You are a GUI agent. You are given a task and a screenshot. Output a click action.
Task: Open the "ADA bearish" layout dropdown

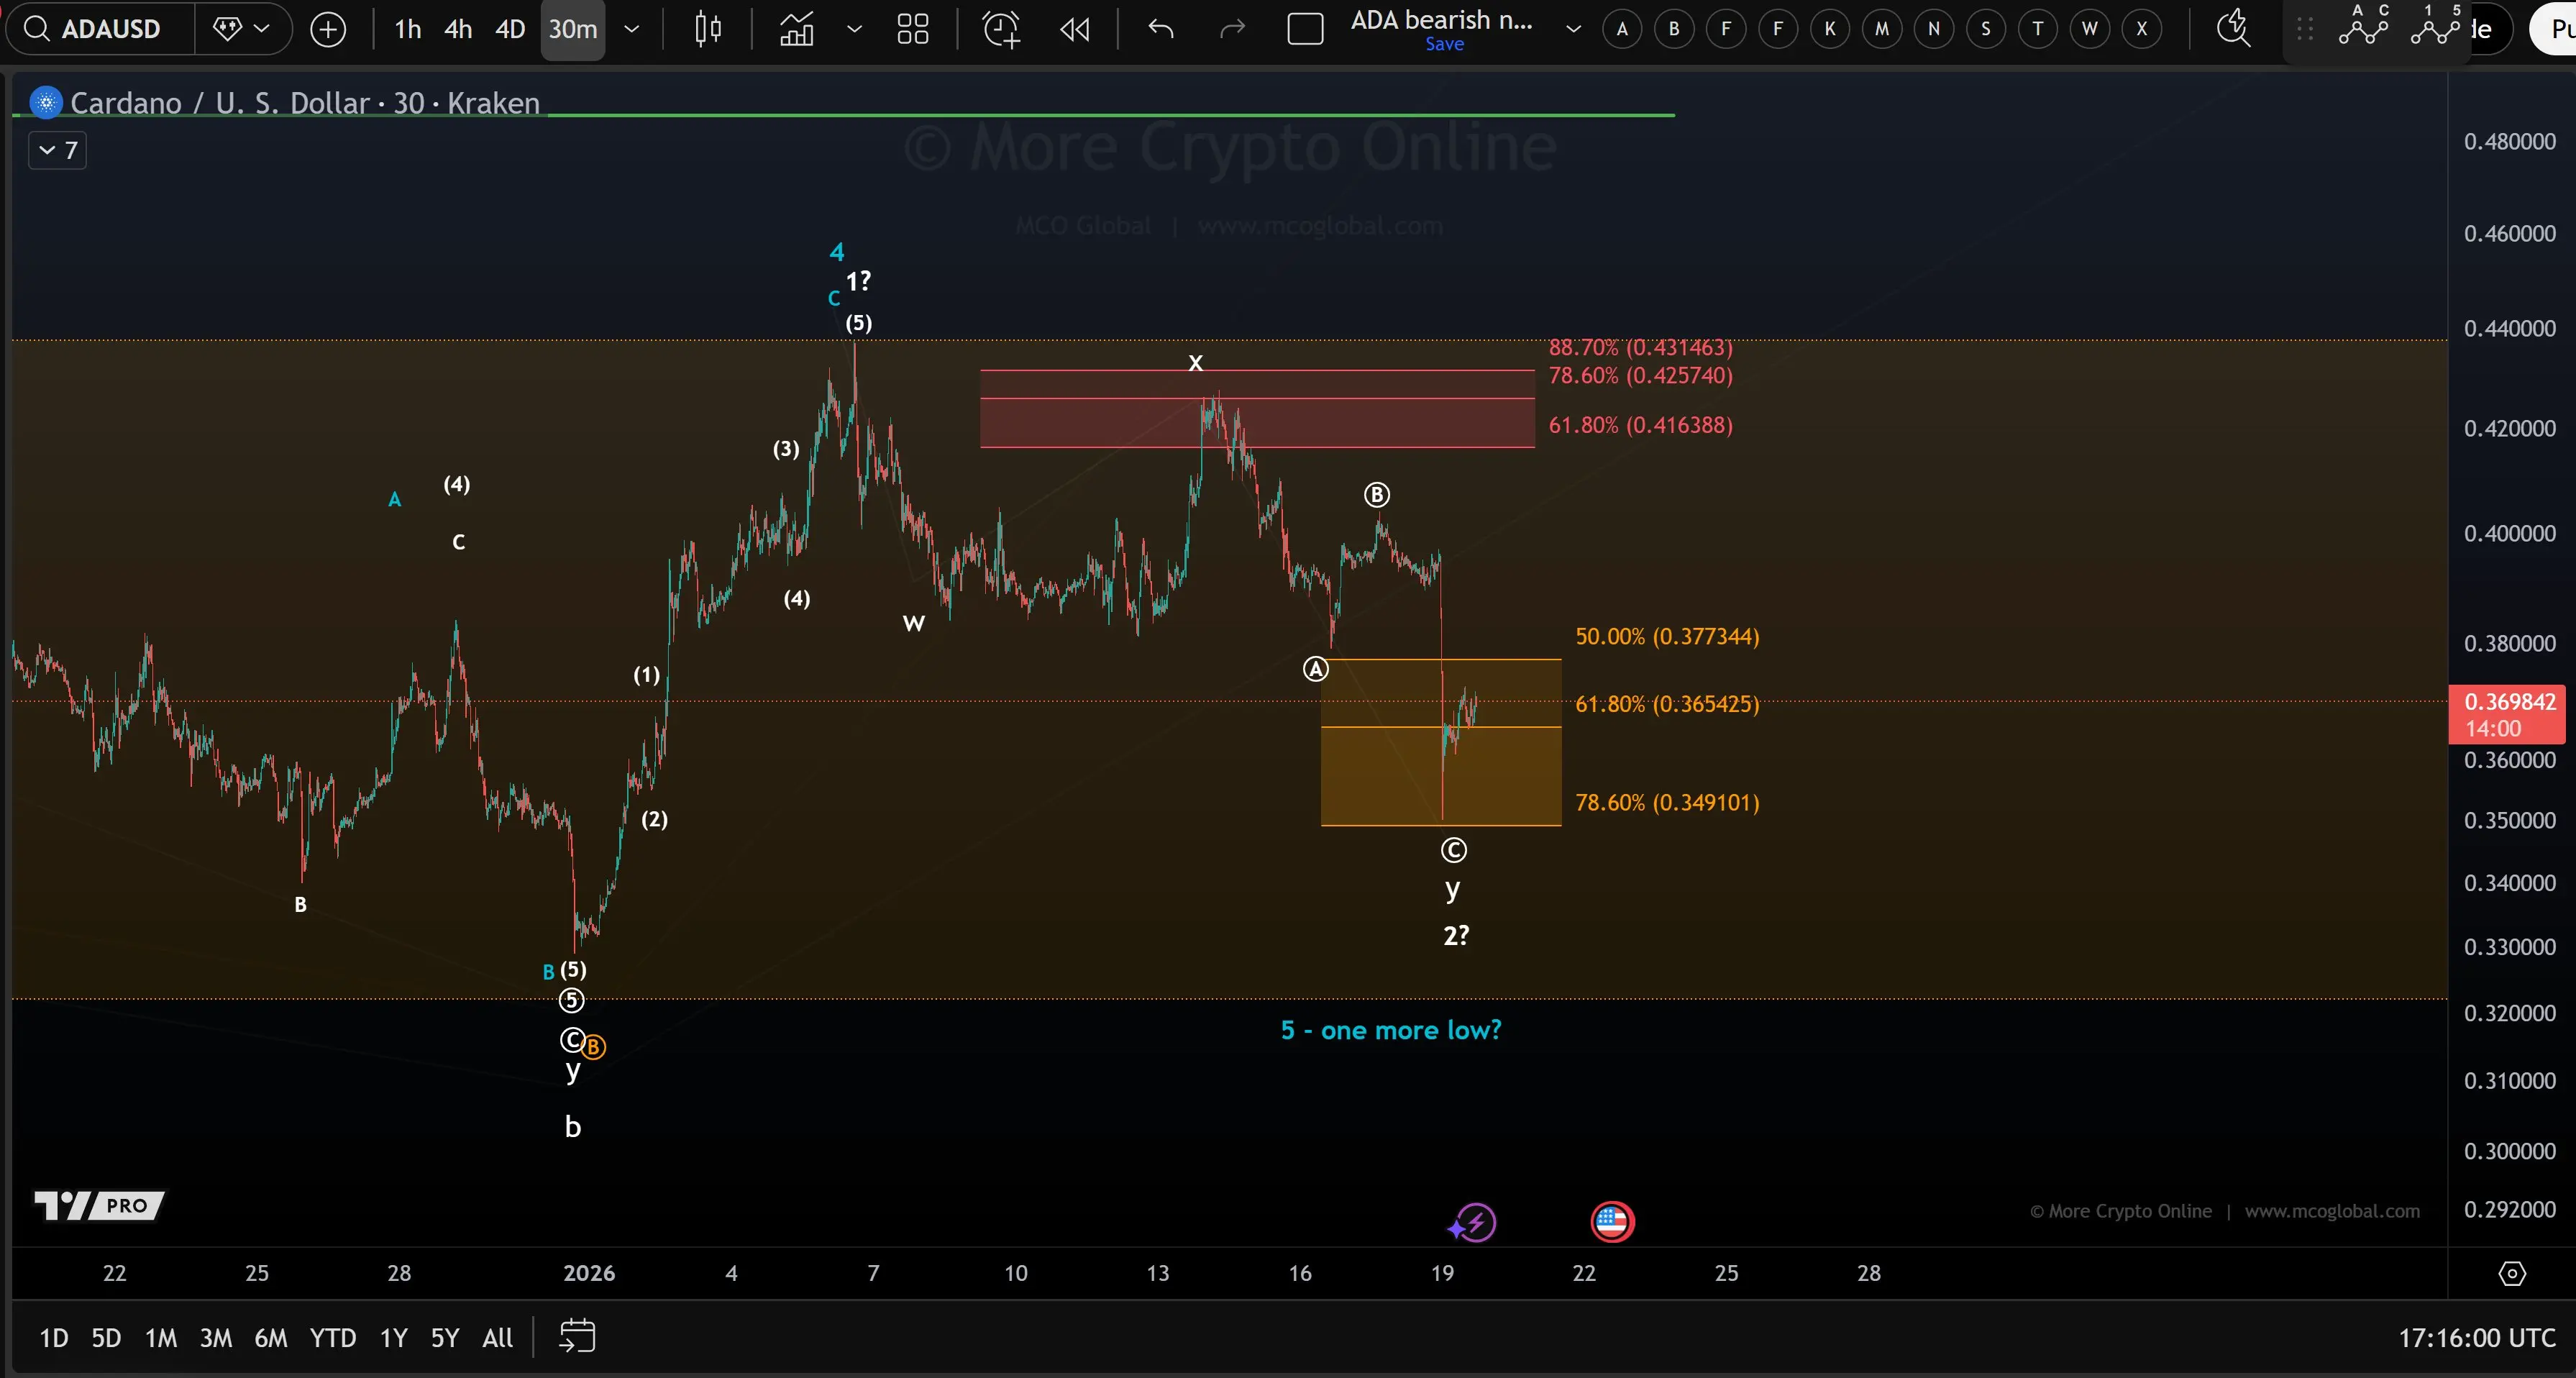(1571, 29)
